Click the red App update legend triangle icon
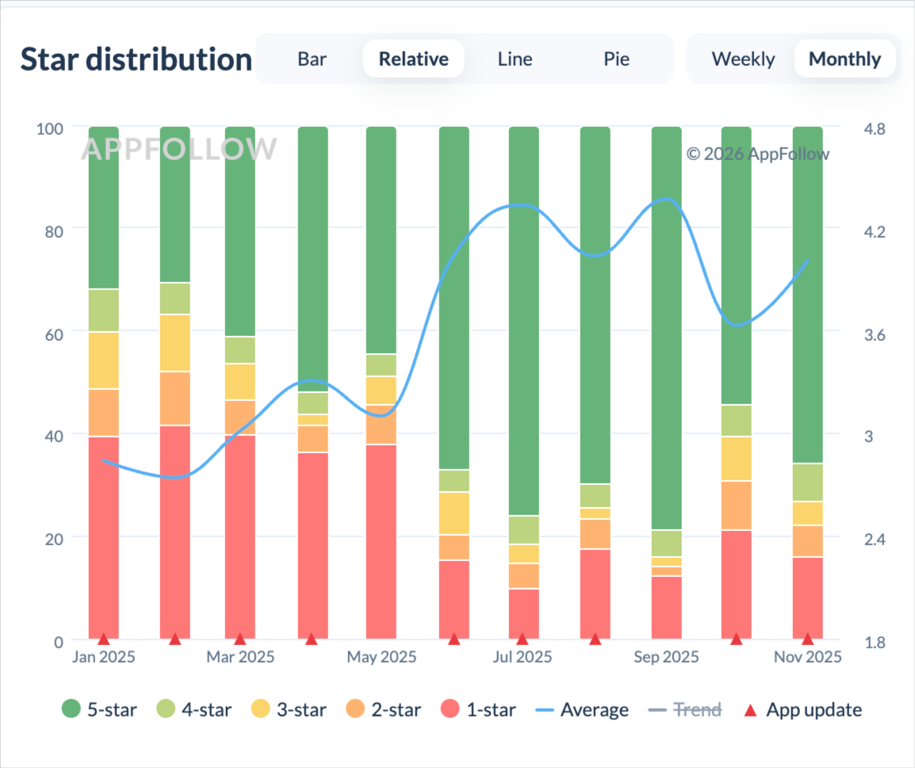 pos(751,710)
